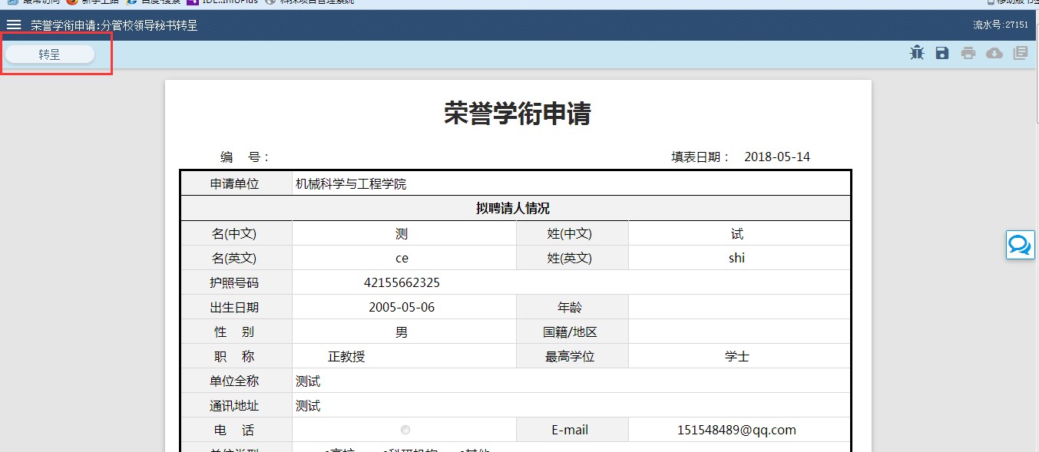Click the email address 151548489@qq.com
Viewport: 1039px width, 452px height.
click(737, 430)
